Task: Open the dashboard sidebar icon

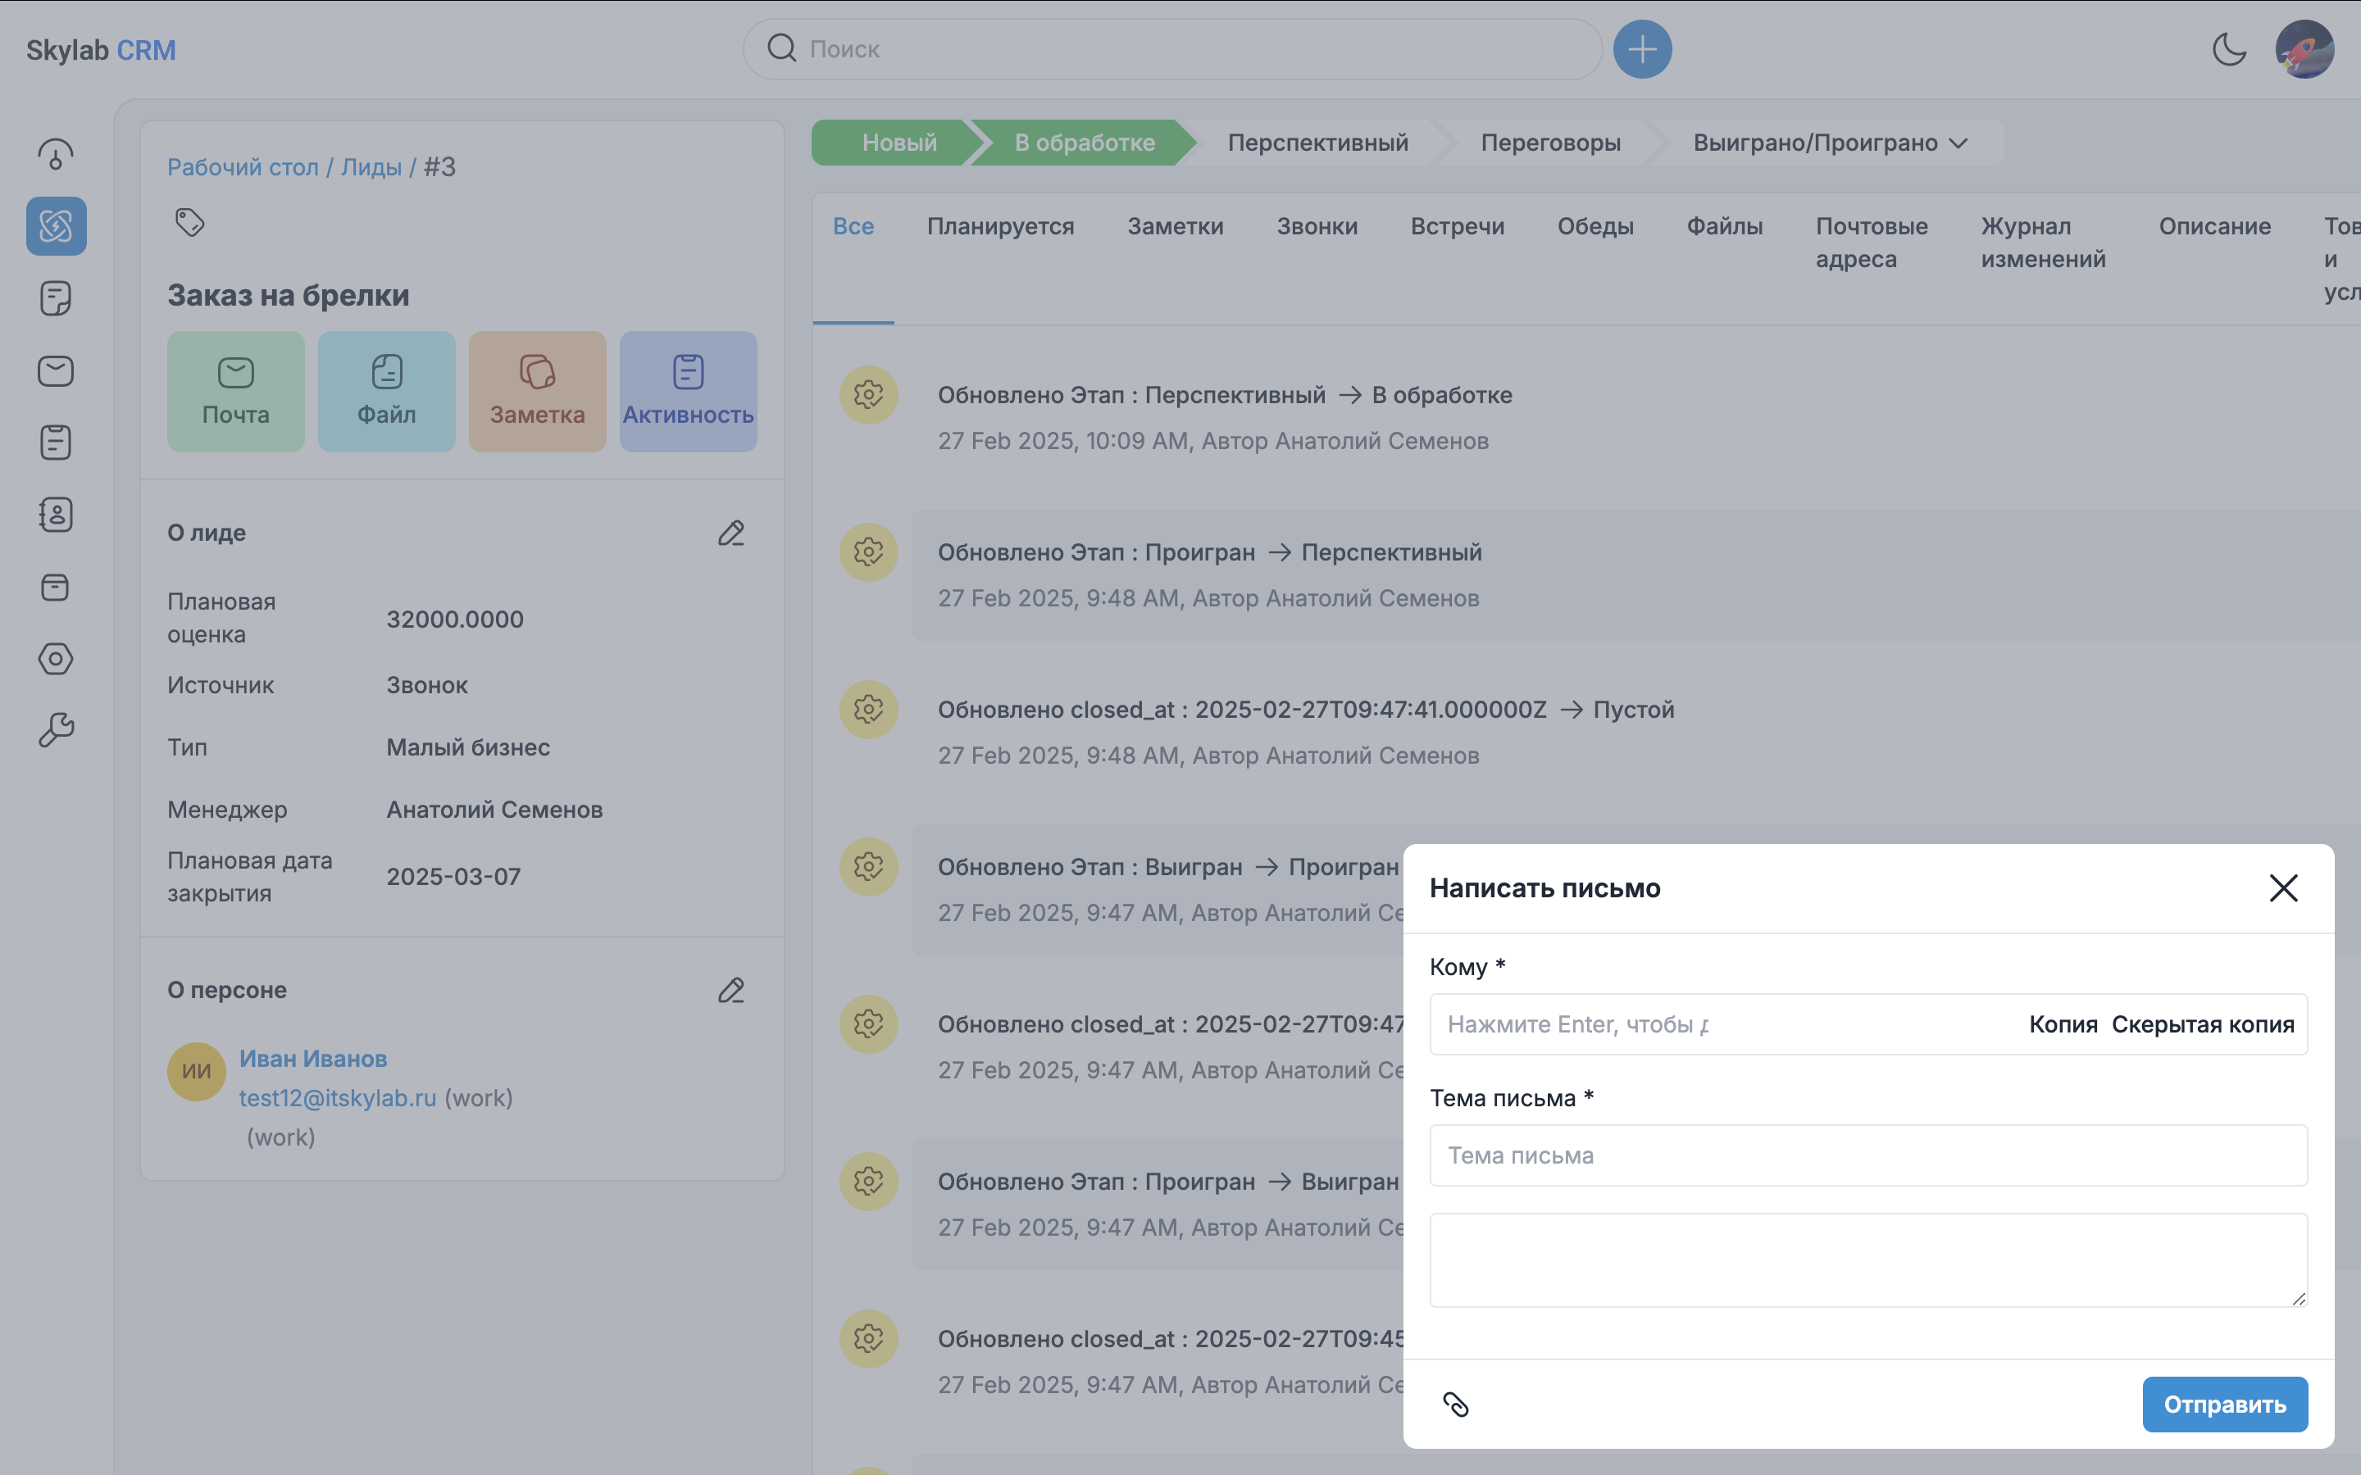Action: click(56, 154)
